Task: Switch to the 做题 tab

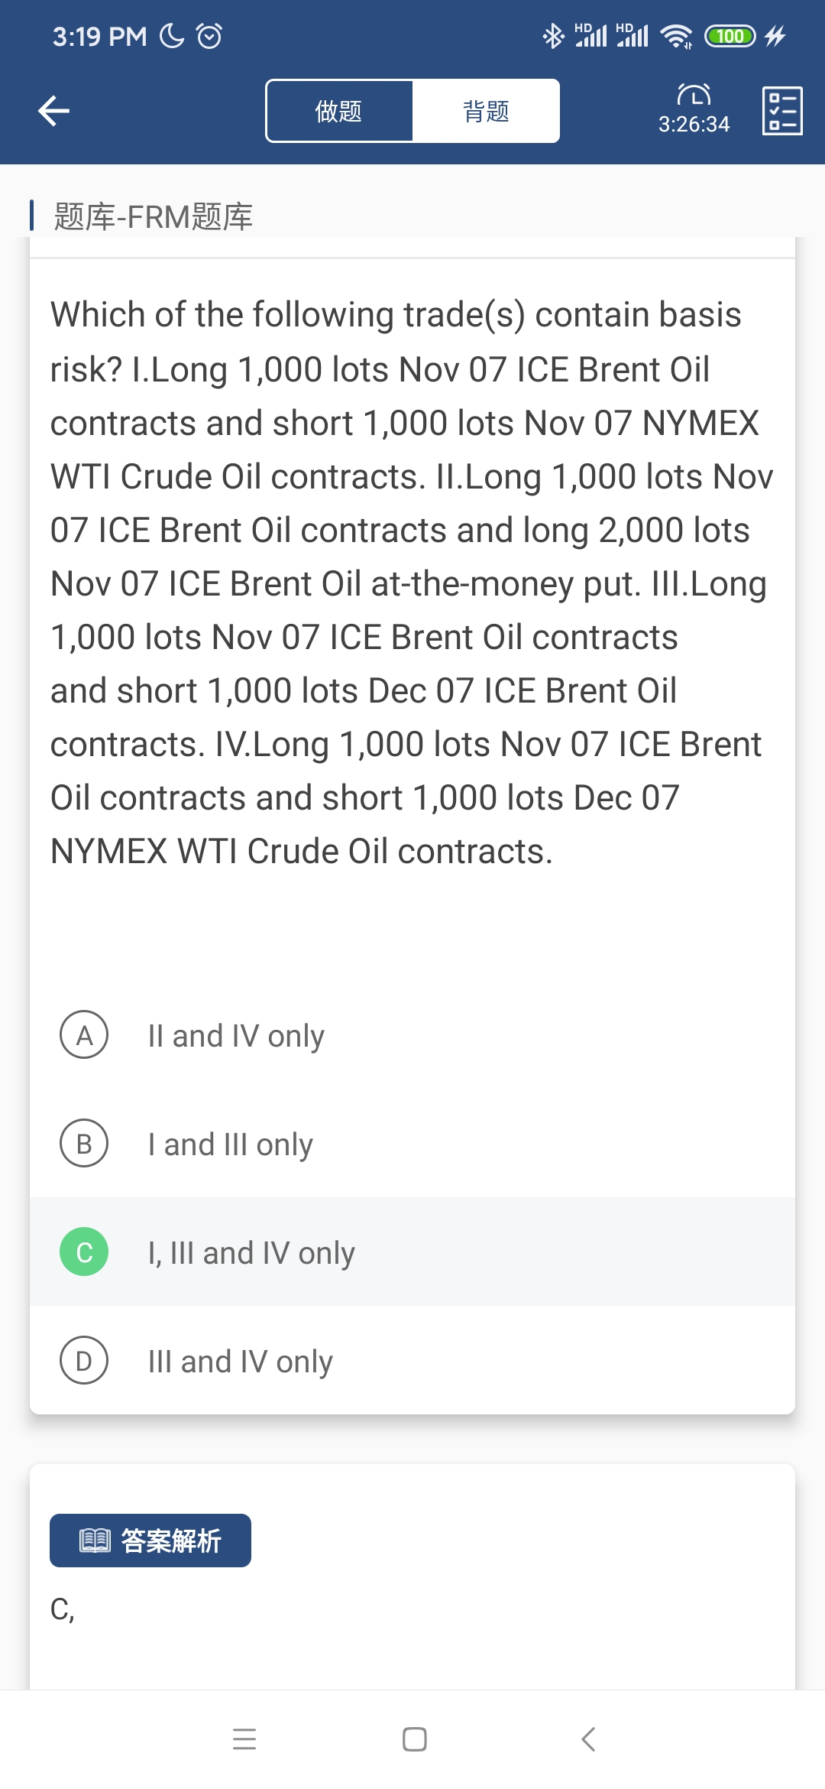Action: pyautogui.click(x=339, y=112)
